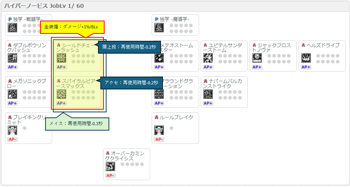Click the ジャックフロストノヴァ skill name
Viewport: 350px width, 187px height.
[271, 48]
